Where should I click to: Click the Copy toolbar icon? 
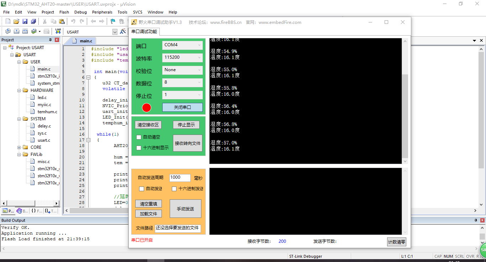(53, 21)
